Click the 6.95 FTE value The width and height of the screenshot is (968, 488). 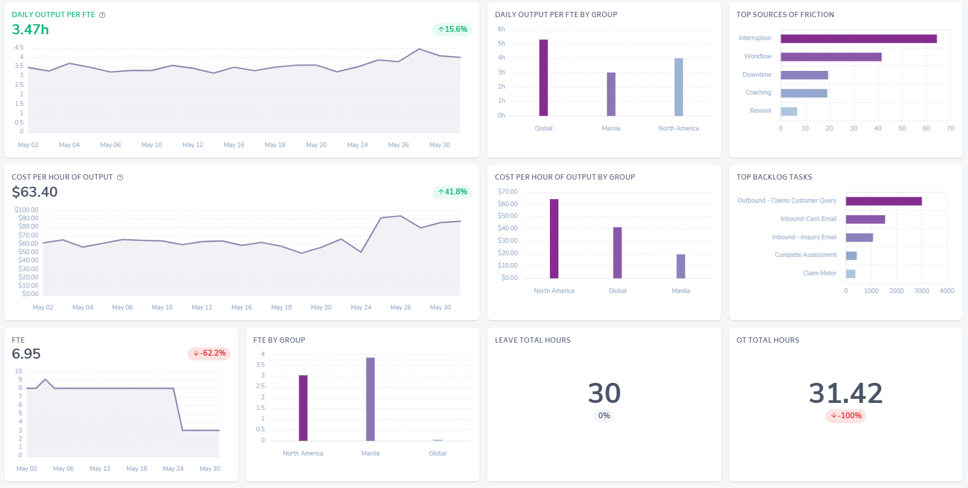[x=26, y=354]
